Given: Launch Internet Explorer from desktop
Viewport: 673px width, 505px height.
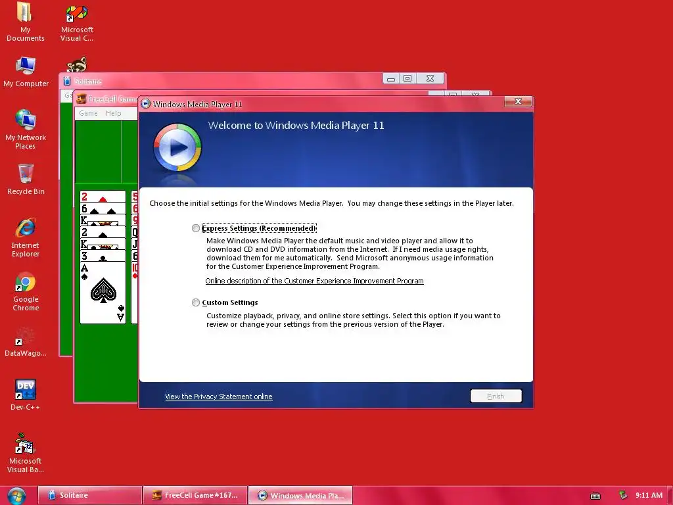Looking at the screenshot, I should [26, 237].
